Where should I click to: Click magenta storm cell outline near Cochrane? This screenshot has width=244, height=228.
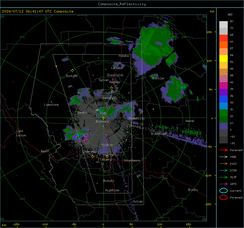tap(86, 138)
